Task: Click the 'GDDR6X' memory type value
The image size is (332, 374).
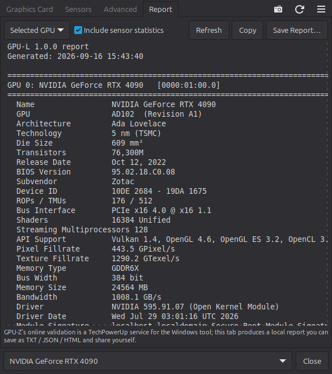Action: click(x=125, y=268)
